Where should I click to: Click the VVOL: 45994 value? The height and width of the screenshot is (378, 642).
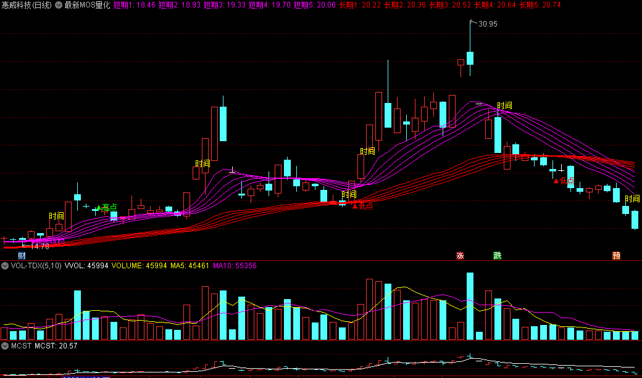[86, 266]
